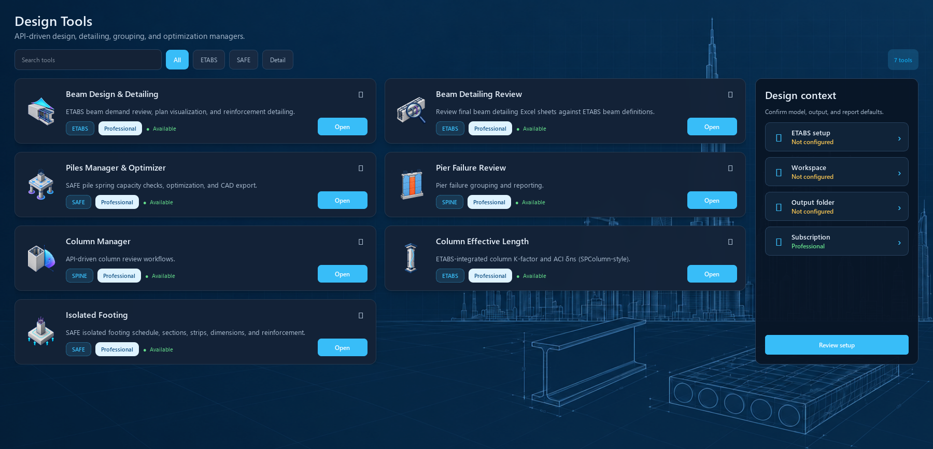Click the Piles Manager & Optimizer tool icon
Image resolution: width=933 pixels, height=449 pixels.
click(x=41, y=185)
